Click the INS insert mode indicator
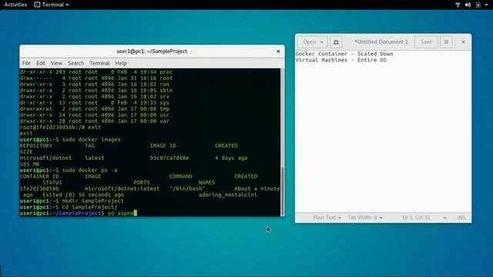Image resolution: width=493 pixels, height=277 pixels. [461, 217]
